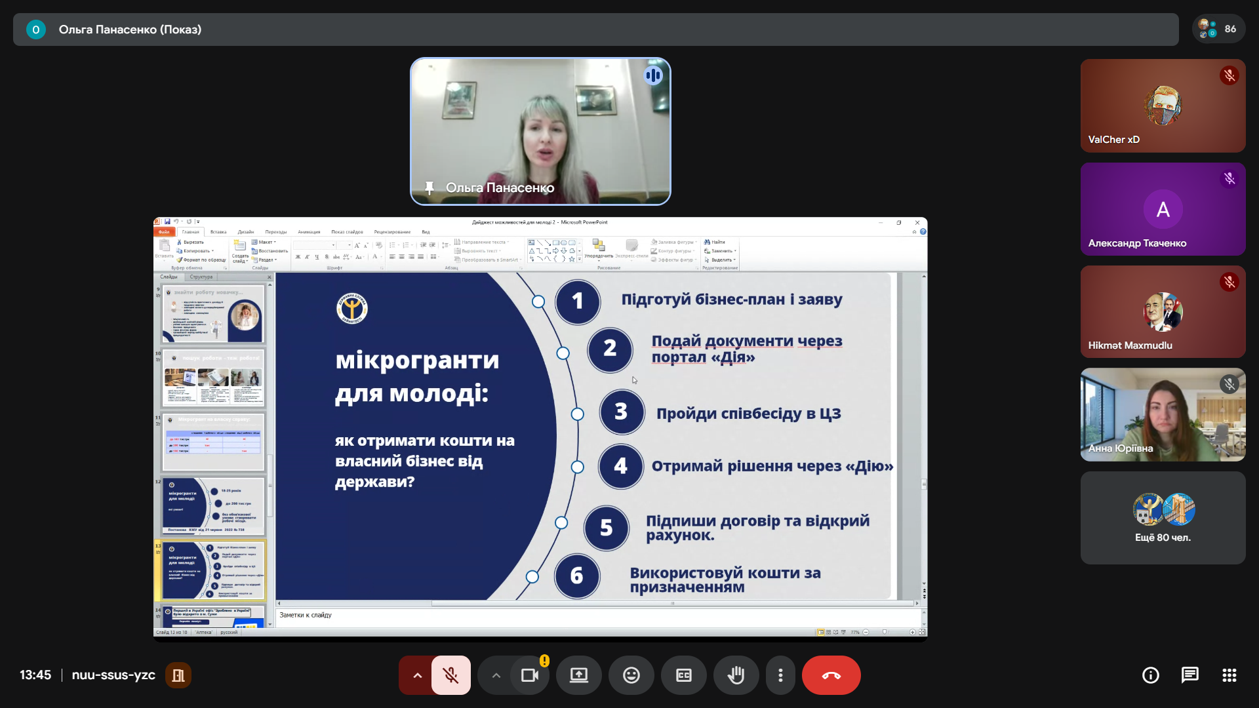1259x708 pixels.
Task: Open more options three-dot menu
Action: (780, 675)
